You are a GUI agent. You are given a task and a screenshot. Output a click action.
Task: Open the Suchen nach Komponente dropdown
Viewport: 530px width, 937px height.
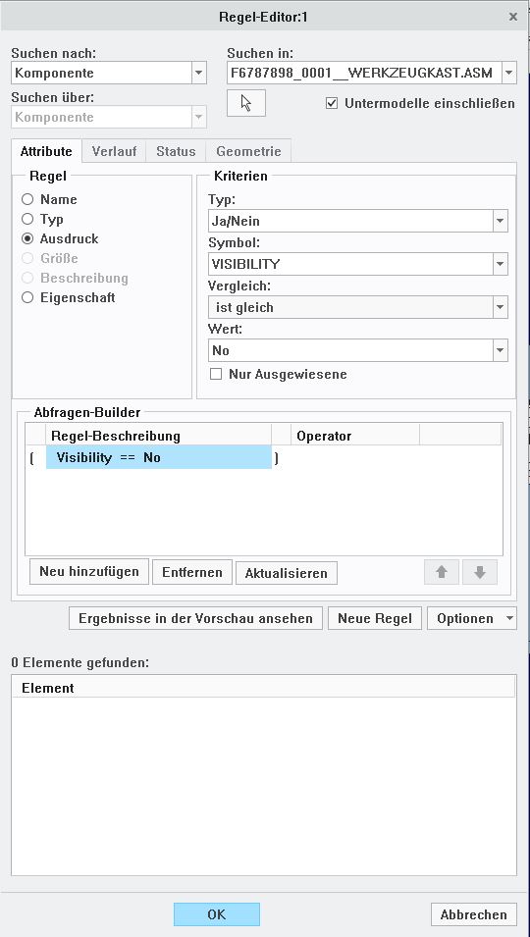199,73
